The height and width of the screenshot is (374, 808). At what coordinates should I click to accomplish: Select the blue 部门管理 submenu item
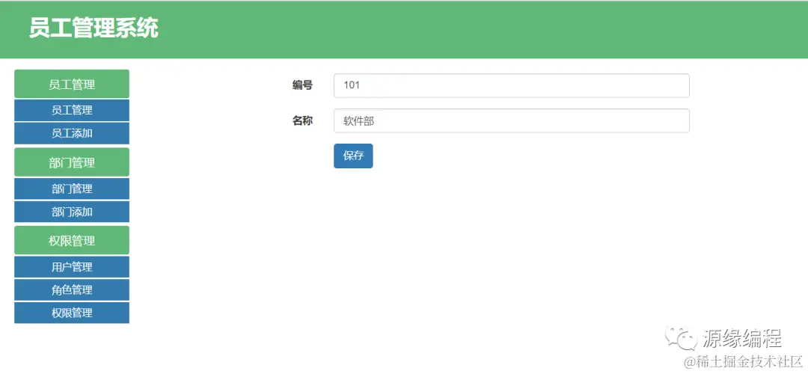click(72, 188)
